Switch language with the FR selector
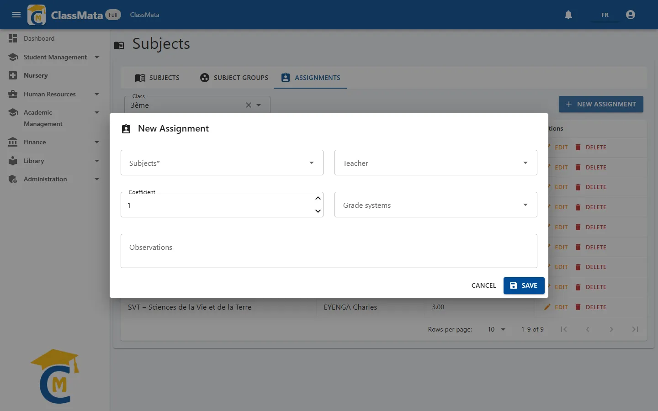Viewport: 658px width, 411px height. (605, 15)
